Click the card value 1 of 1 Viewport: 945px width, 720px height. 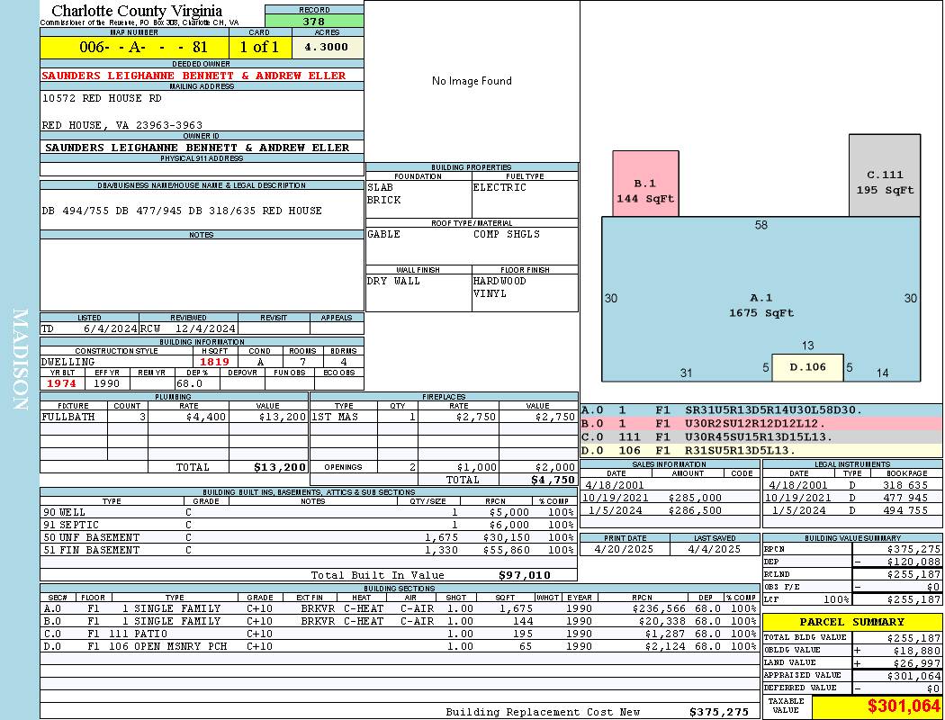tap(259, 47)
